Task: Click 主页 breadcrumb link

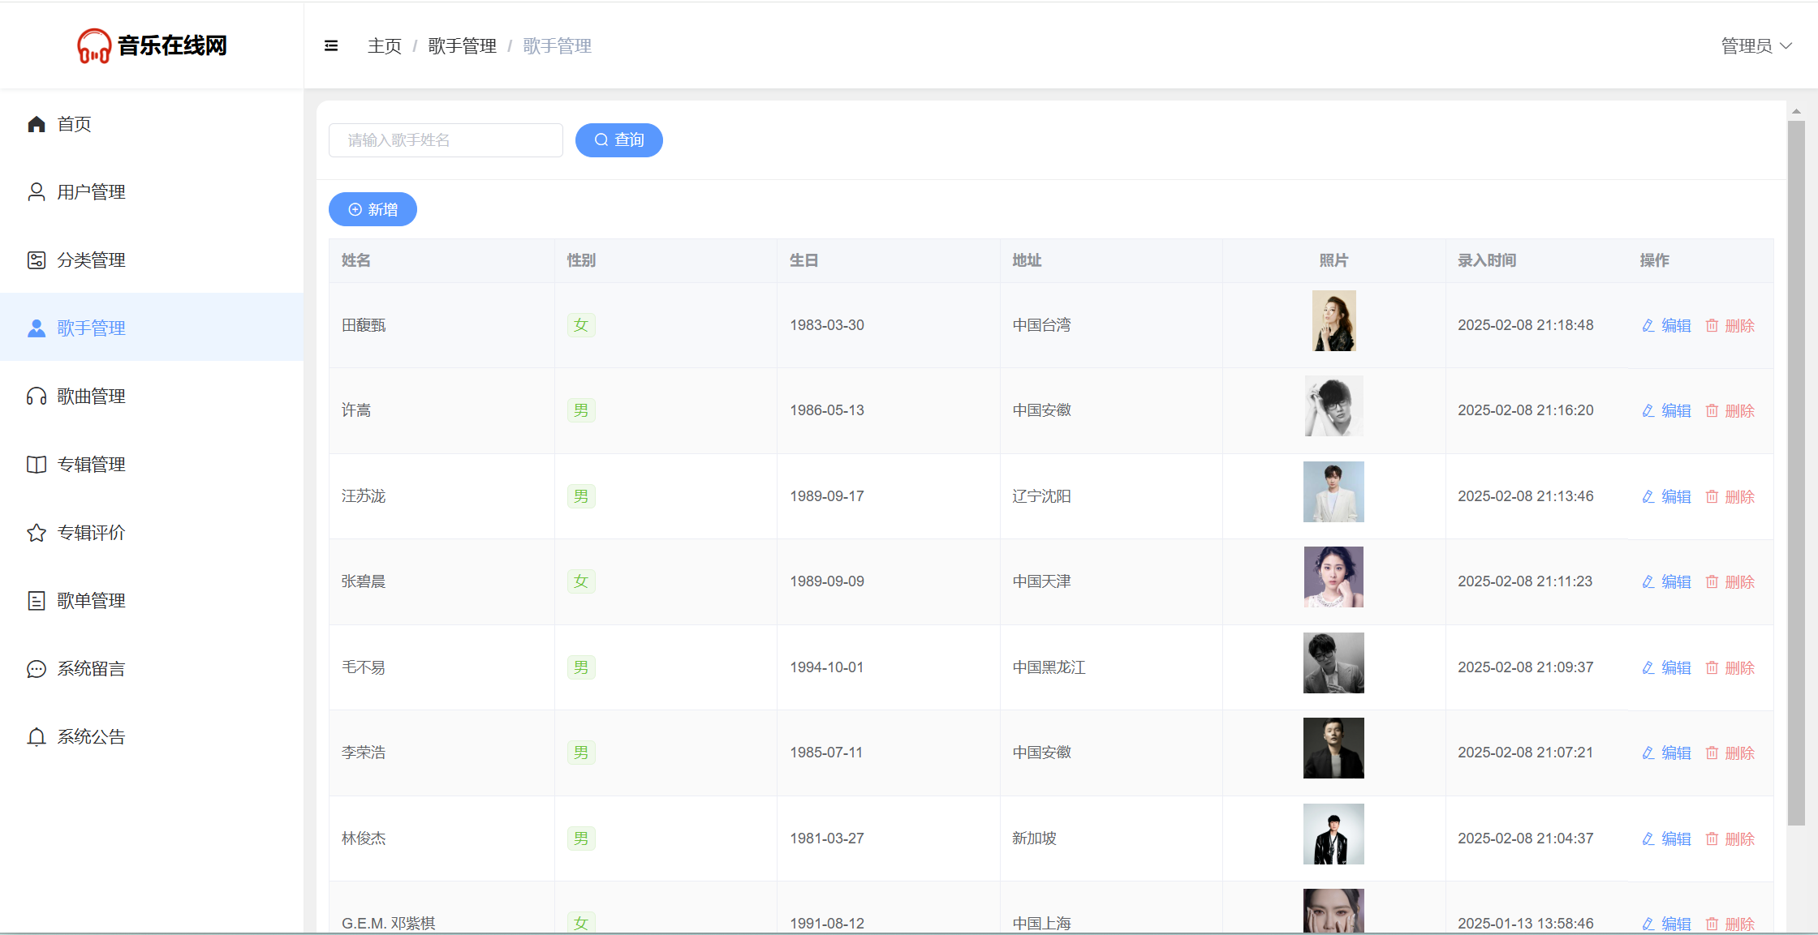Action: [x=385, y=46]
